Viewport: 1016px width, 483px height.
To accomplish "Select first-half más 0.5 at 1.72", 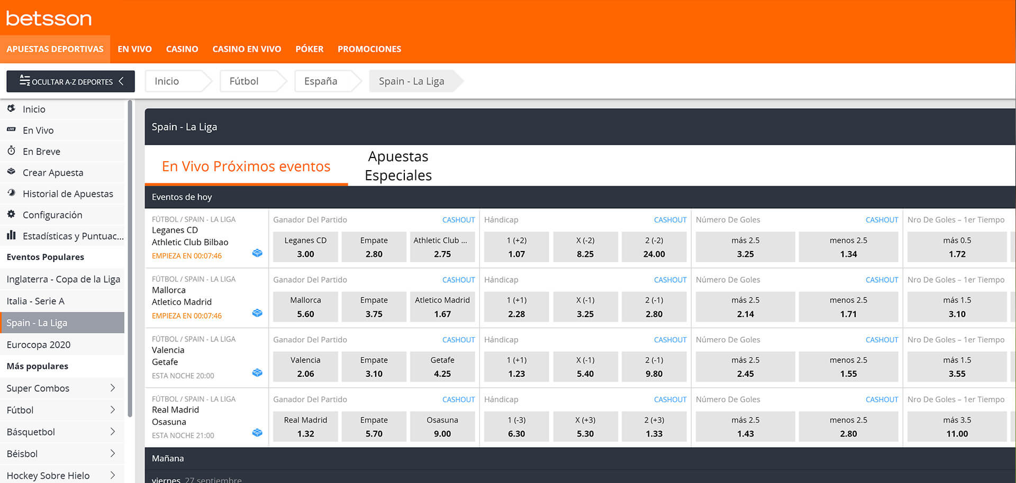I will pyautogui.click(x=957, y=247).
